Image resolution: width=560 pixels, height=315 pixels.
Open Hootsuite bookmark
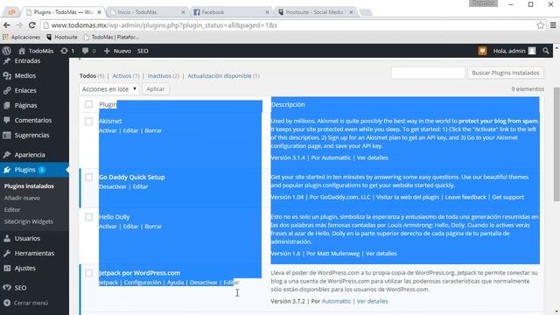[62, 37]
